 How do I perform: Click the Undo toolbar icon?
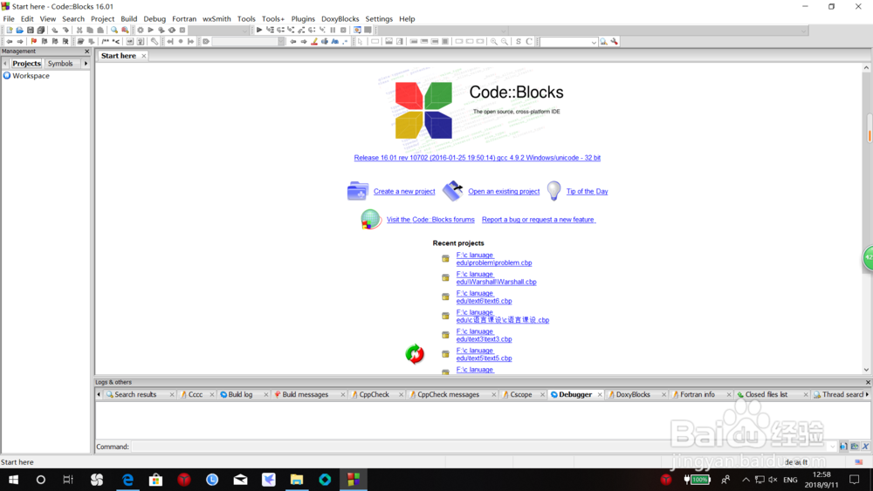coord(54,30)
